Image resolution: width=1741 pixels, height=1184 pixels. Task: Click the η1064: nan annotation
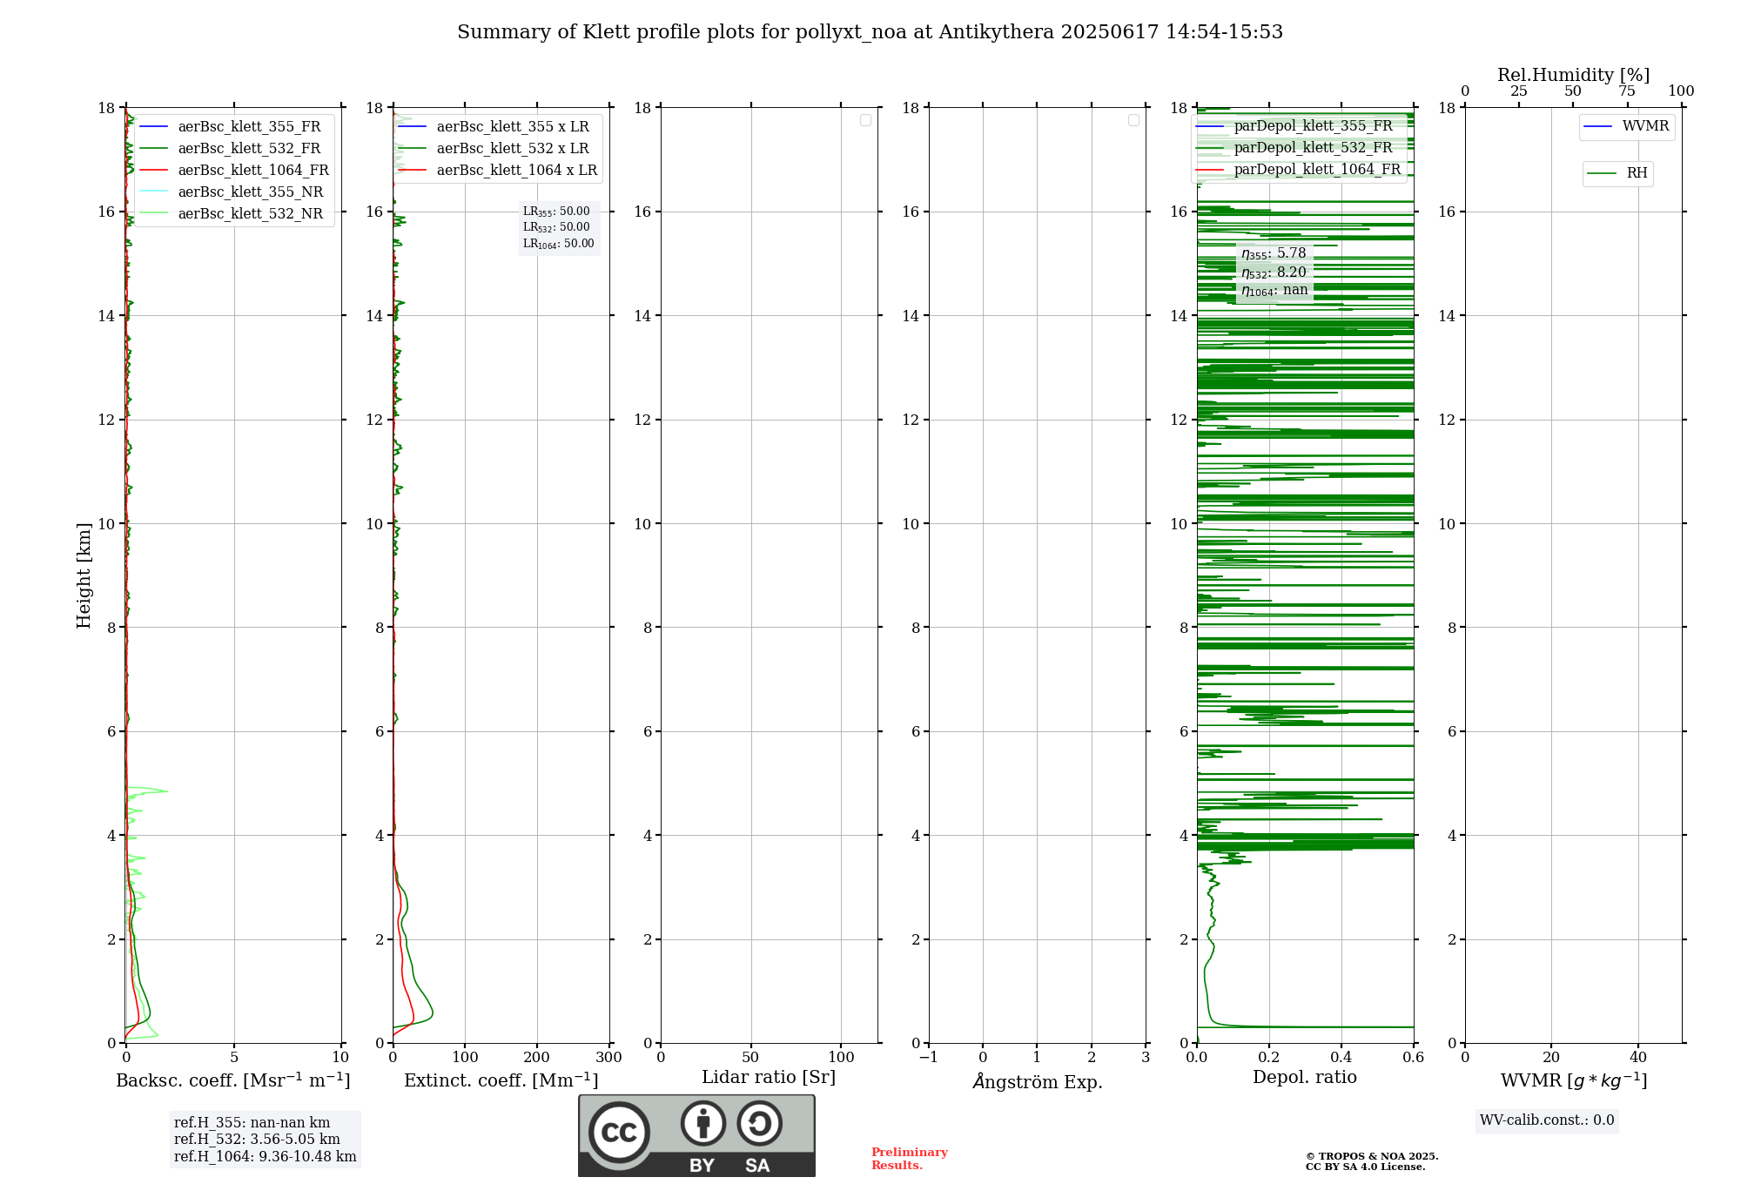pos(1274,291)
